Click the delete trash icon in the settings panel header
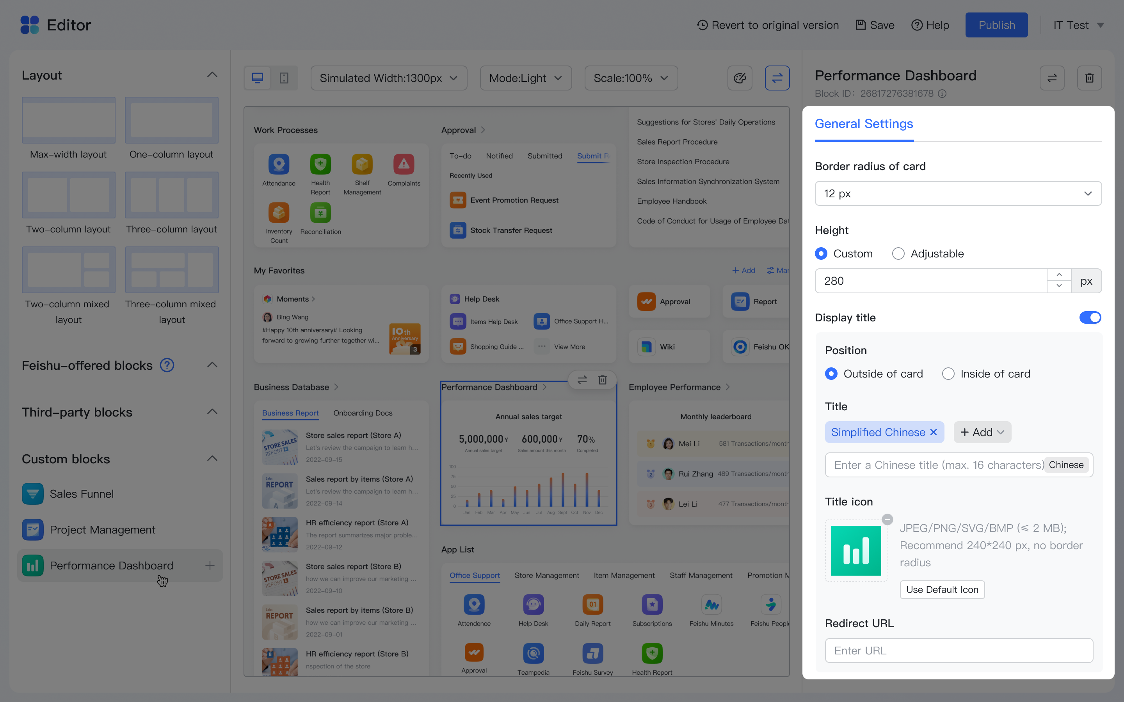Viewport: 1124px width, 702px height. coord(1089,78)
